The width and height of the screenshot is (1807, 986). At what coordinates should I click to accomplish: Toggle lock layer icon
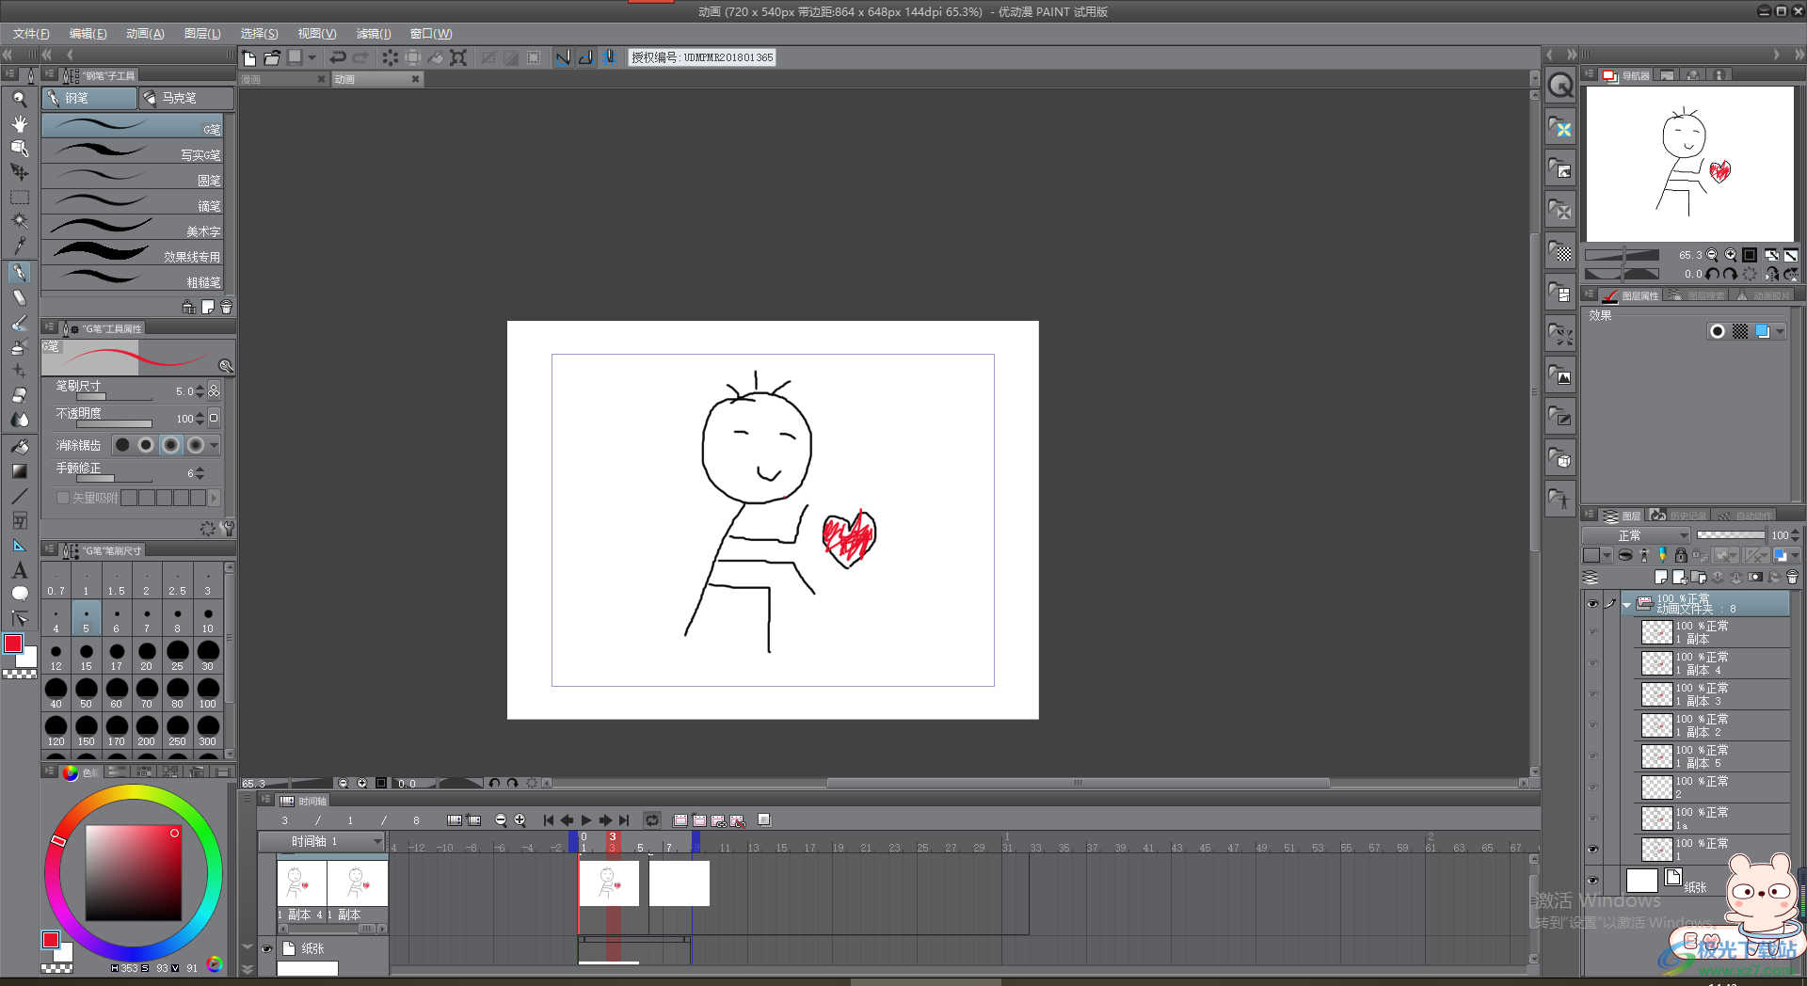1681,555
